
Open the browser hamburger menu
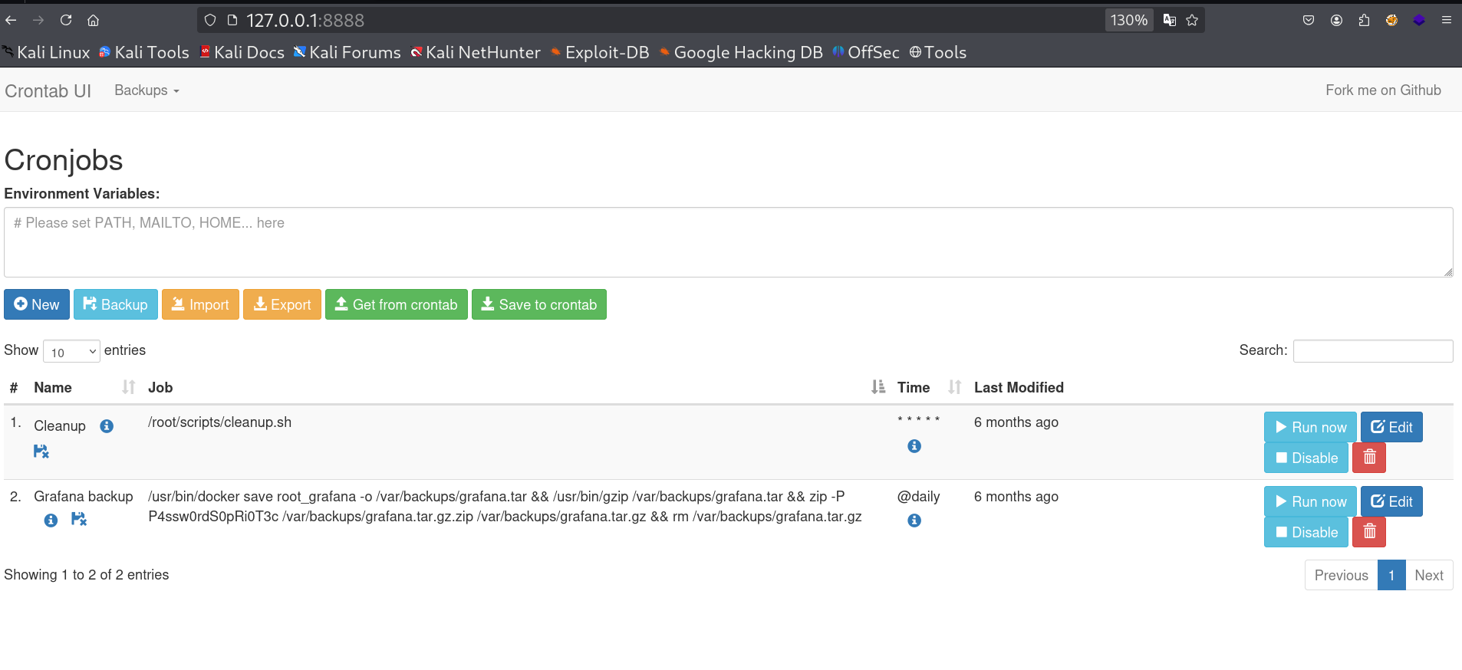pos(1447,20)
